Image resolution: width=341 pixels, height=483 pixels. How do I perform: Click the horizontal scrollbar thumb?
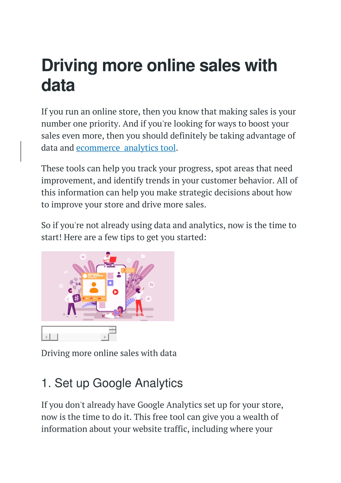tap(54, 337)
